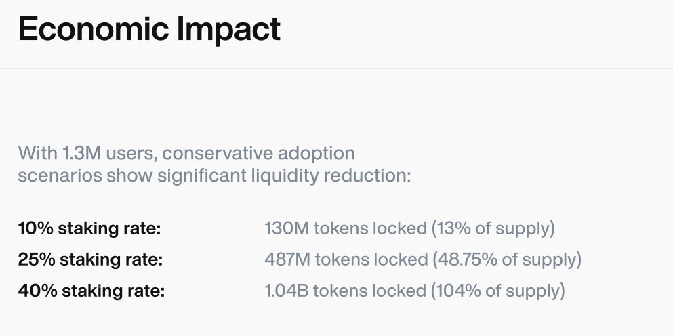Click the word Economic in the title
This screenshot has width=673, height=336.
tap(94, 28)
